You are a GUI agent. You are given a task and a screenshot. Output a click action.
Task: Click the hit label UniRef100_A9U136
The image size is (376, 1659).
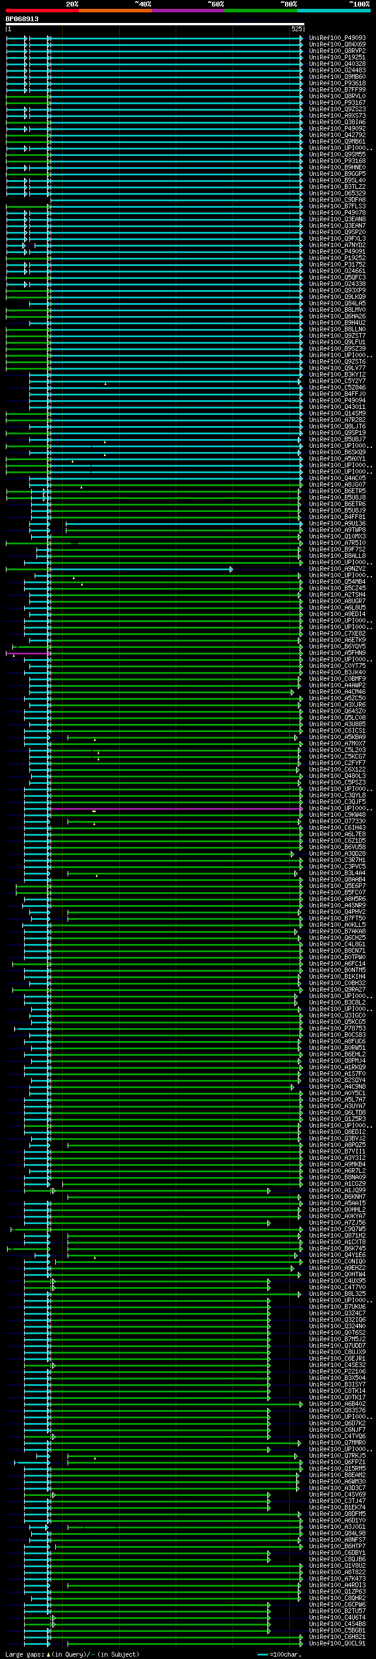point(337,524)
